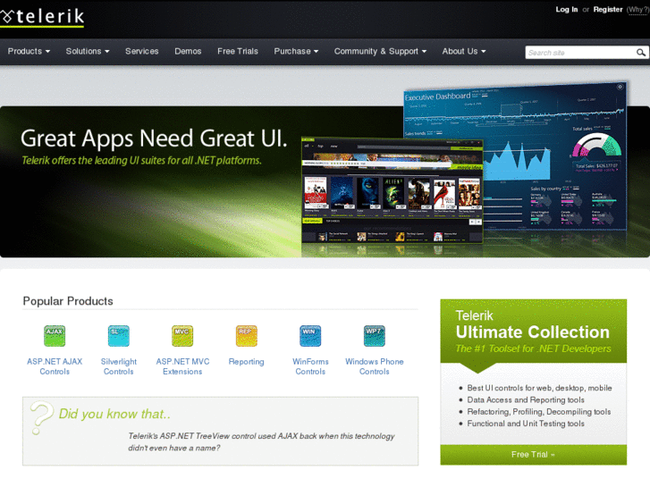Open the WinForms WIN product icon
Image resolution: width=650 pixels, height=487 pixels.
[x=310, y=336]
